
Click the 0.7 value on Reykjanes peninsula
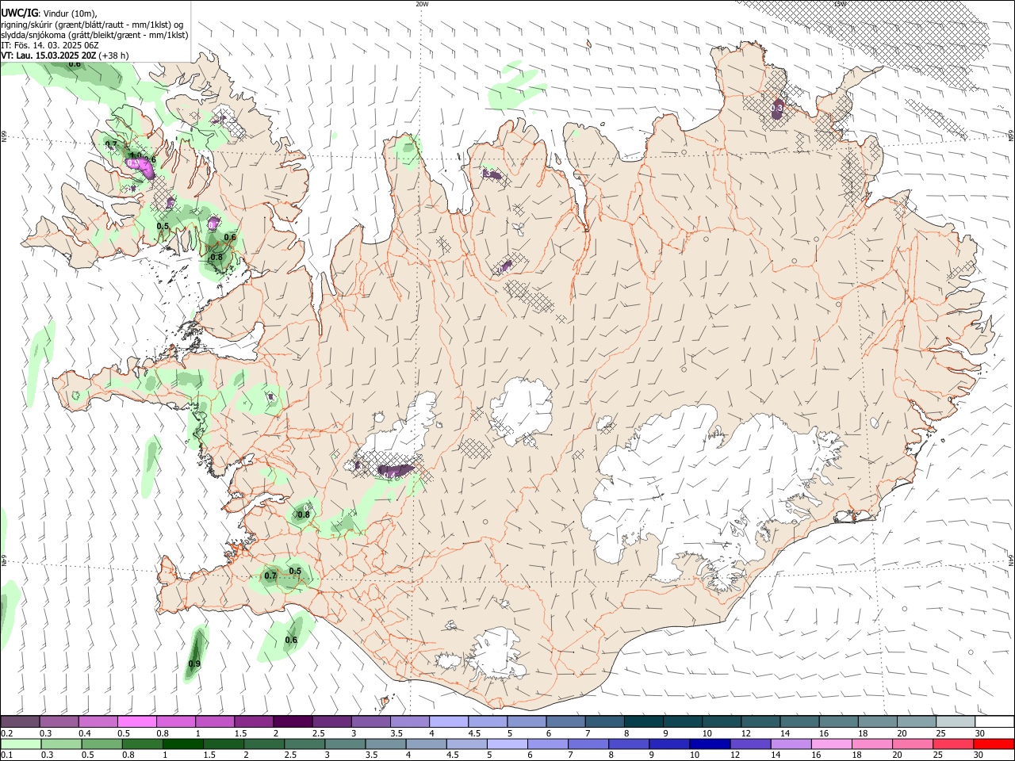coord(270,576)
